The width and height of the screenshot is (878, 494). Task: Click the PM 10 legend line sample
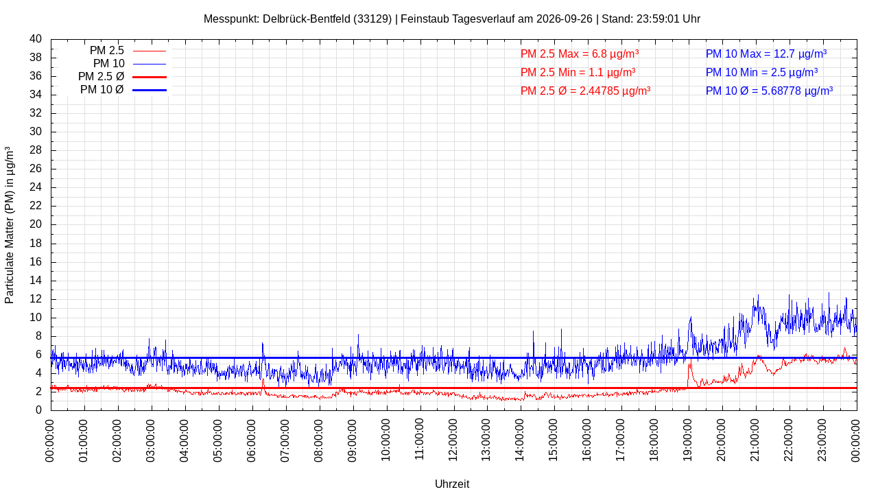150,64
